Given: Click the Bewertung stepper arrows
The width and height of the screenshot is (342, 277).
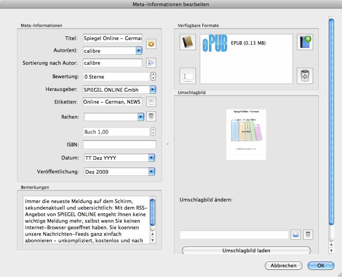Looking at the screenshot, I should point(153,76).
